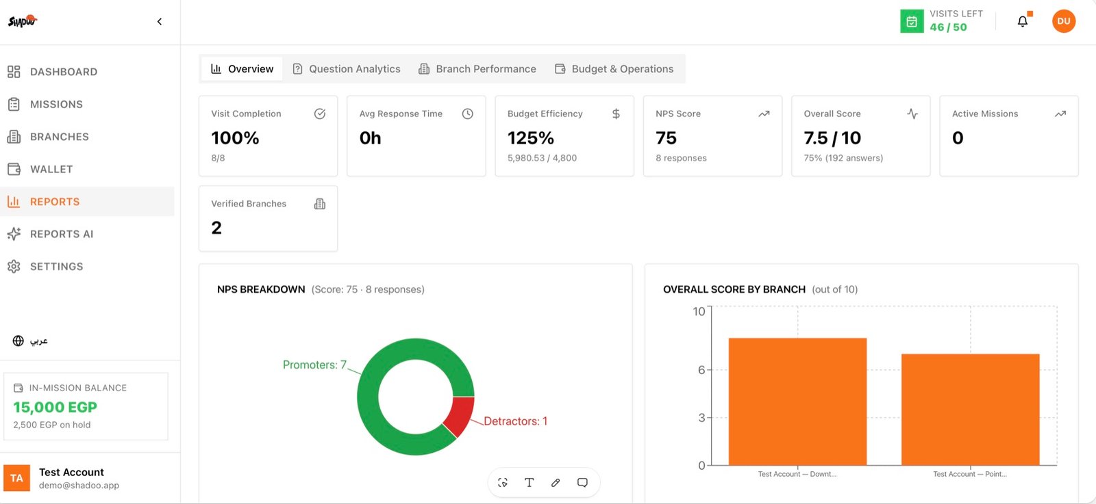1096x504 pixels.
Task: Click the Shadoo logo in the sidebar
Action: click(23, 21)
